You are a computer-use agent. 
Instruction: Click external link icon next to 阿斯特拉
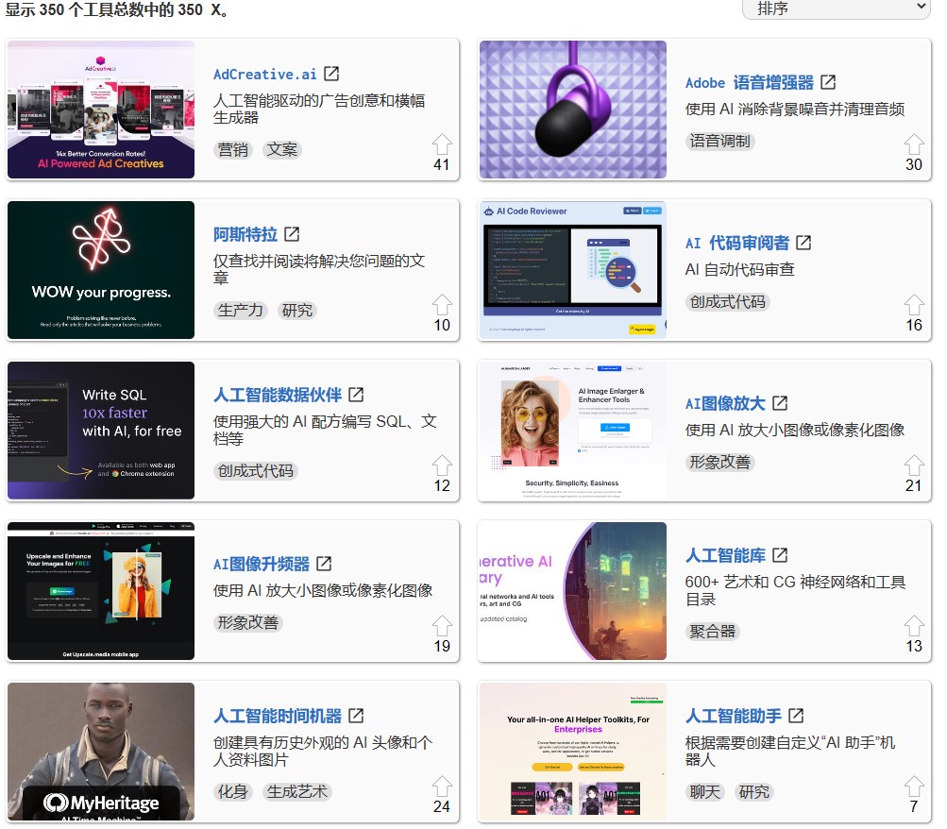click(x=292, y=233)
